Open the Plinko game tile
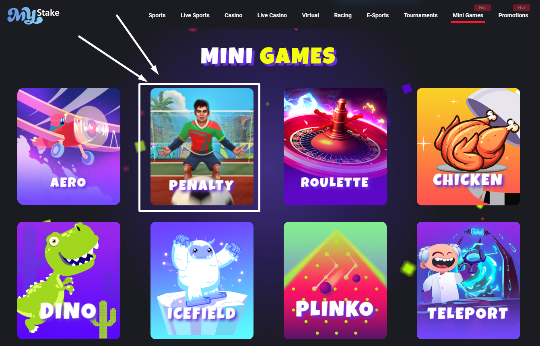540x346 pixels. [x=335, y=280]
